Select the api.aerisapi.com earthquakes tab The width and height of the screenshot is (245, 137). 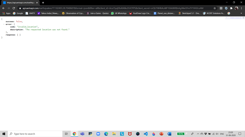[20, 2]
